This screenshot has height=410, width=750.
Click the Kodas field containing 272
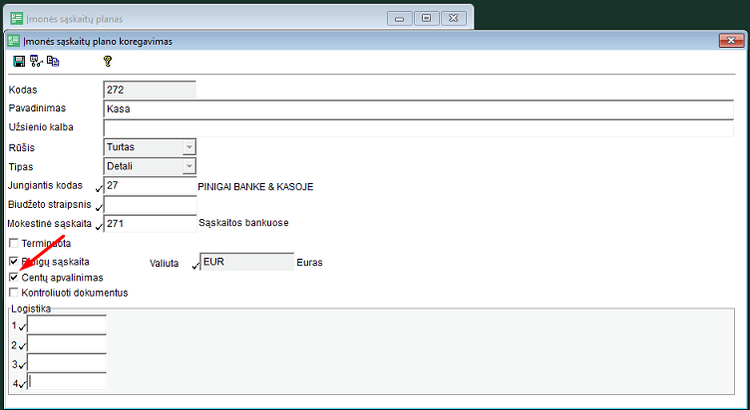click(150, 90)
